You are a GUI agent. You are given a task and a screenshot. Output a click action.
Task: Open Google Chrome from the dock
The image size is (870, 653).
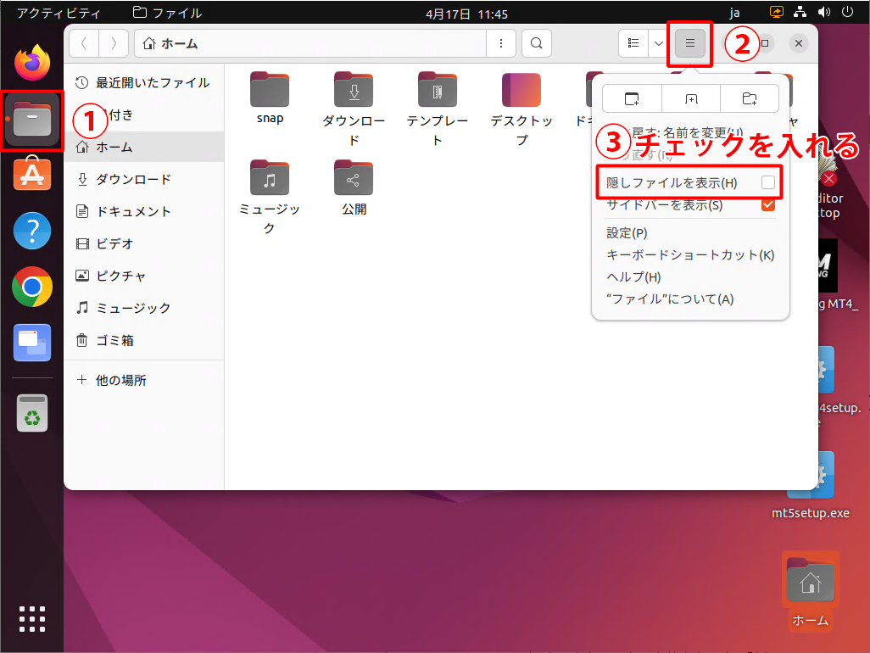click(x=32, y=287)
